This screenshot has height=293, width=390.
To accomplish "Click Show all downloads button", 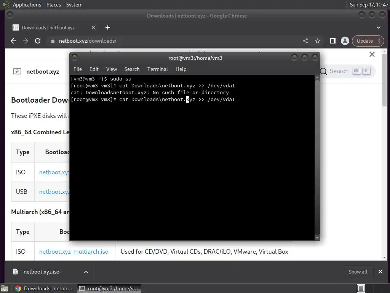I will pyautogui.click(x=358, y=272).
